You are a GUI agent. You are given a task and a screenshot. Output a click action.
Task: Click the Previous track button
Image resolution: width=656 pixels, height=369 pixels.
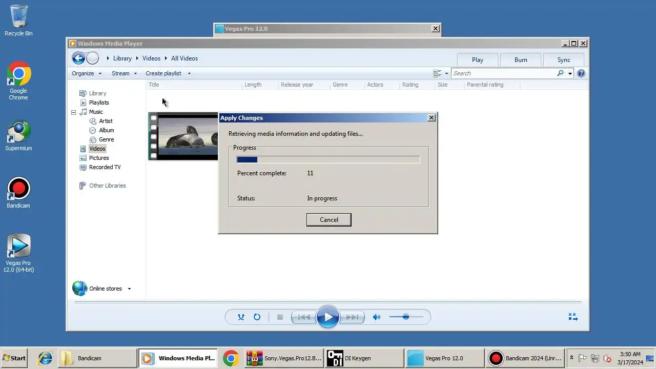click(x=304, y=317)
